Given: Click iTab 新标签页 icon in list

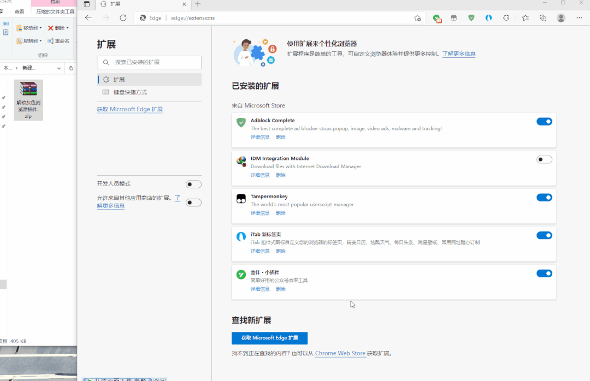Looking at the screenshot, I should (241, 236).
